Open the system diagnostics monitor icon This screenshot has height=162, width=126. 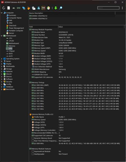34,8
